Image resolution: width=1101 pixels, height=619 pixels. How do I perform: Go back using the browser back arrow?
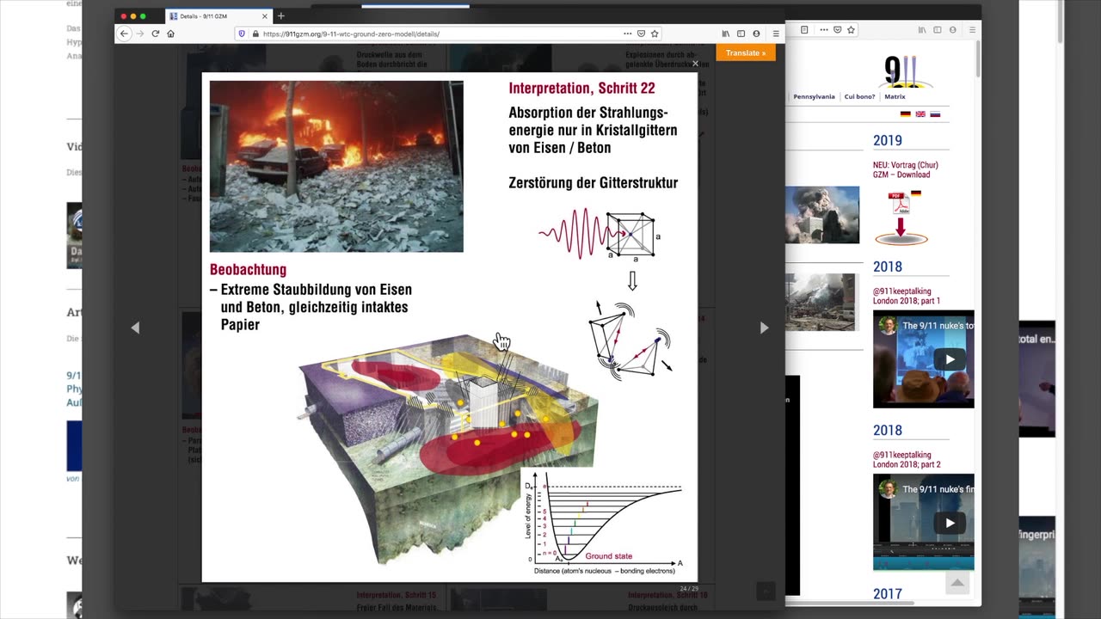(124, 34)
